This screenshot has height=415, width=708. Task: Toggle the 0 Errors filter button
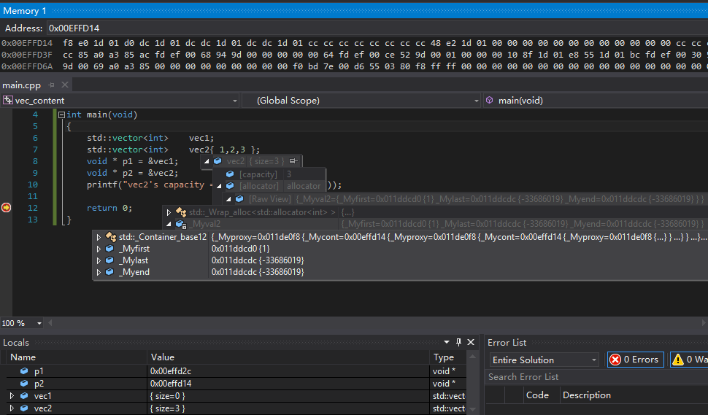tap(635, 360)
